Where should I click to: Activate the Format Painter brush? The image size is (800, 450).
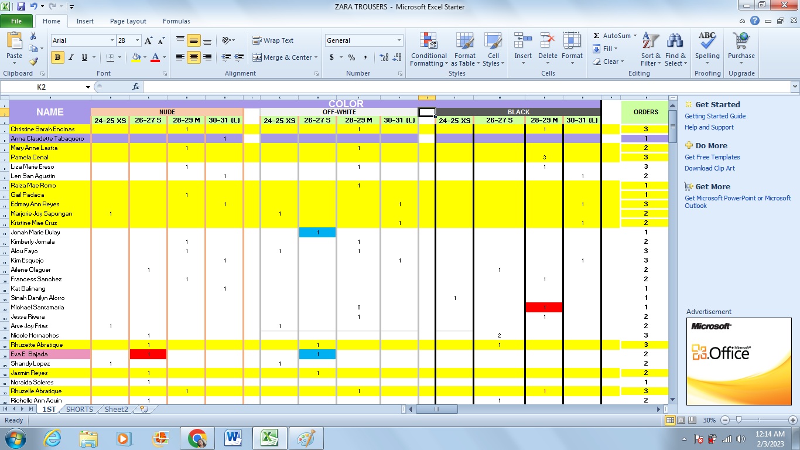click(x=33, y=61)
